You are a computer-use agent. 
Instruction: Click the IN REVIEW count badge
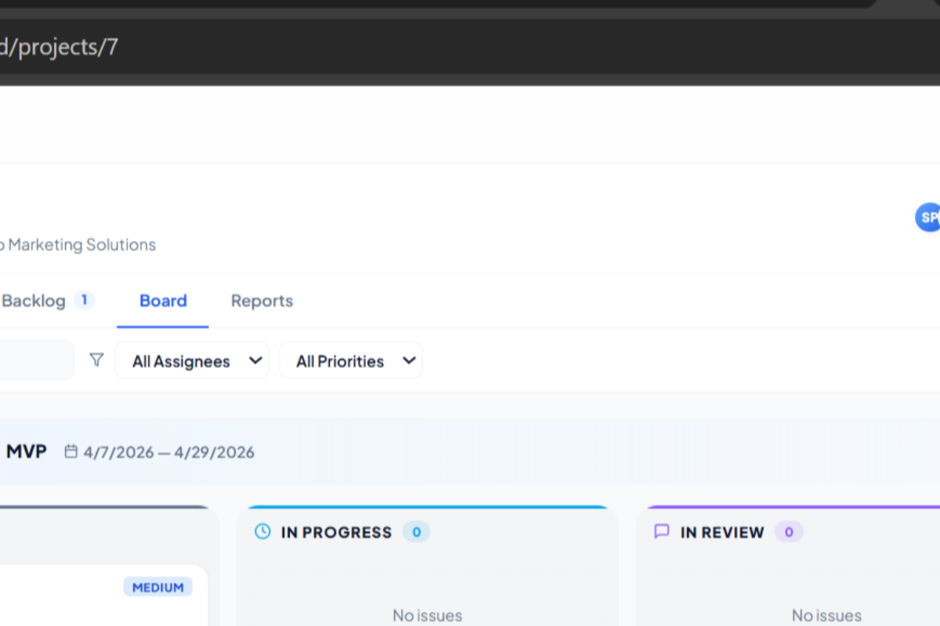pos(789,532)
